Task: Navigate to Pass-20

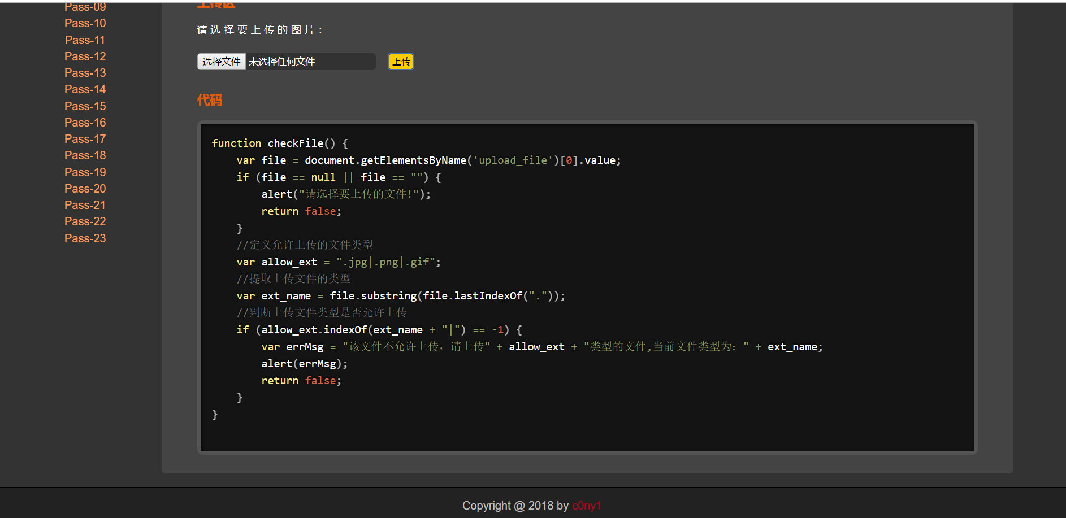Action: tap(85, 189)
